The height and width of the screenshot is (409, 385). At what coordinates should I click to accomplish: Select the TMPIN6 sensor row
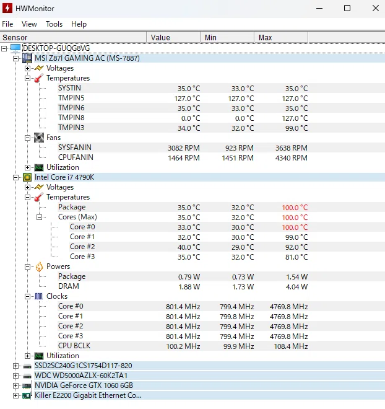pyautogui.click(x=221, y=108)
